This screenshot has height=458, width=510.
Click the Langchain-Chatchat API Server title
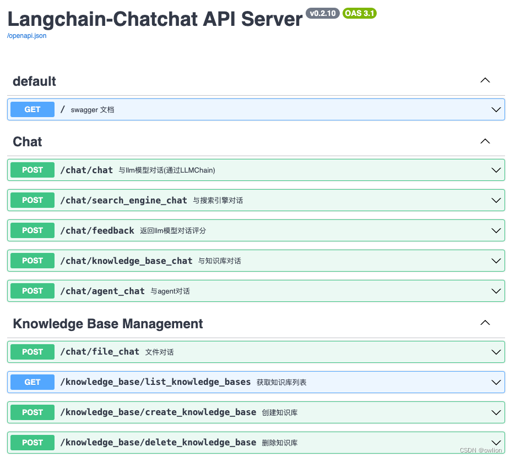click(x=155, y=19)
